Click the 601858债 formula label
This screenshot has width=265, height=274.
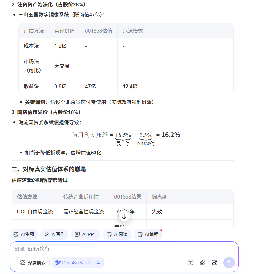146,144
